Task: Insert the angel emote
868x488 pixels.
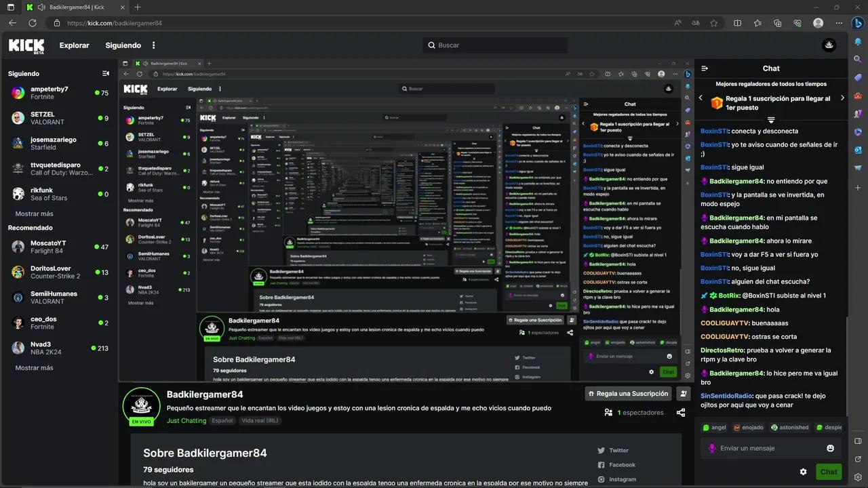Action: [714, 428]
